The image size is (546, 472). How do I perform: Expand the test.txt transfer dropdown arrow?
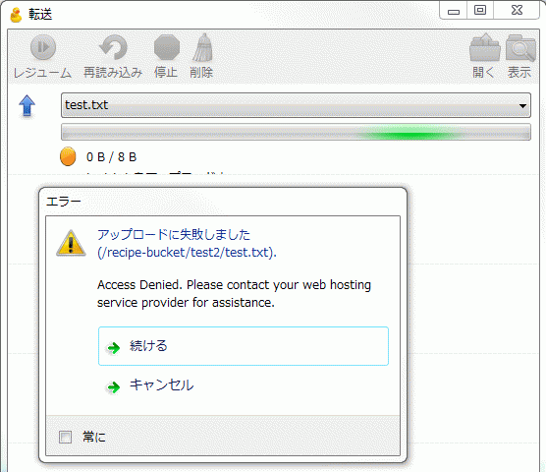(x=522, y=105)
